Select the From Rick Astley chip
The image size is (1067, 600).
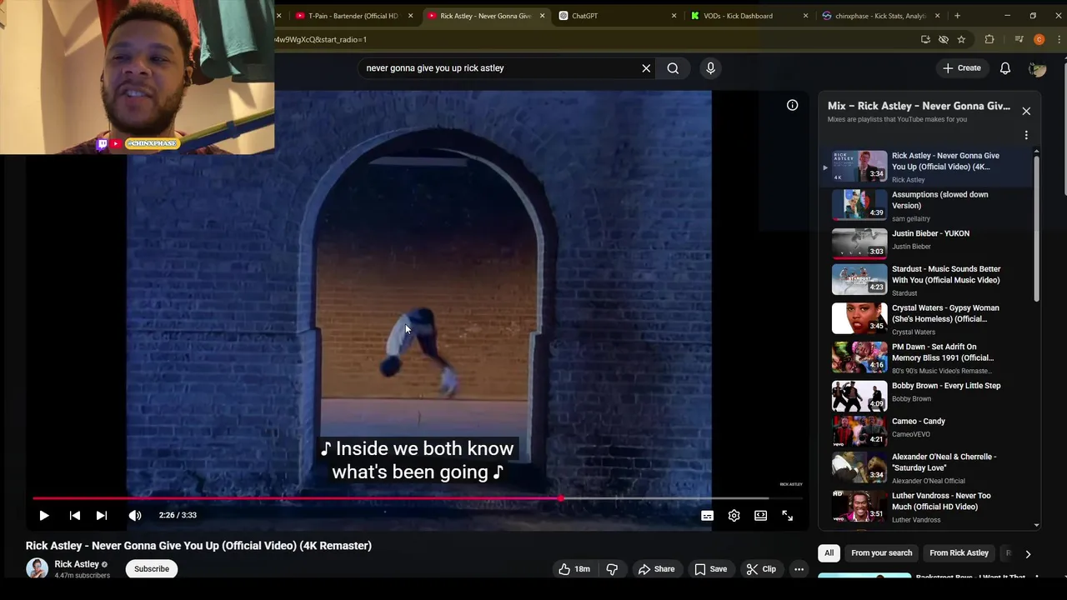tap(959, 553)
